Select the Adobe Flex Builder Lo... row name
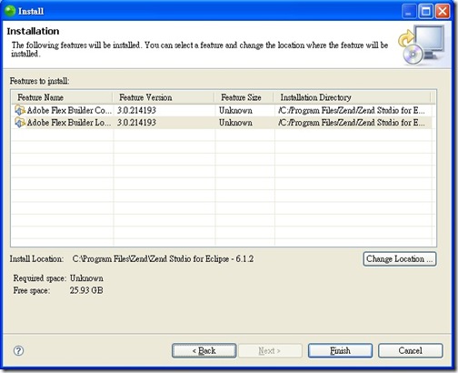The image size is (458, 373). (69, 123)
